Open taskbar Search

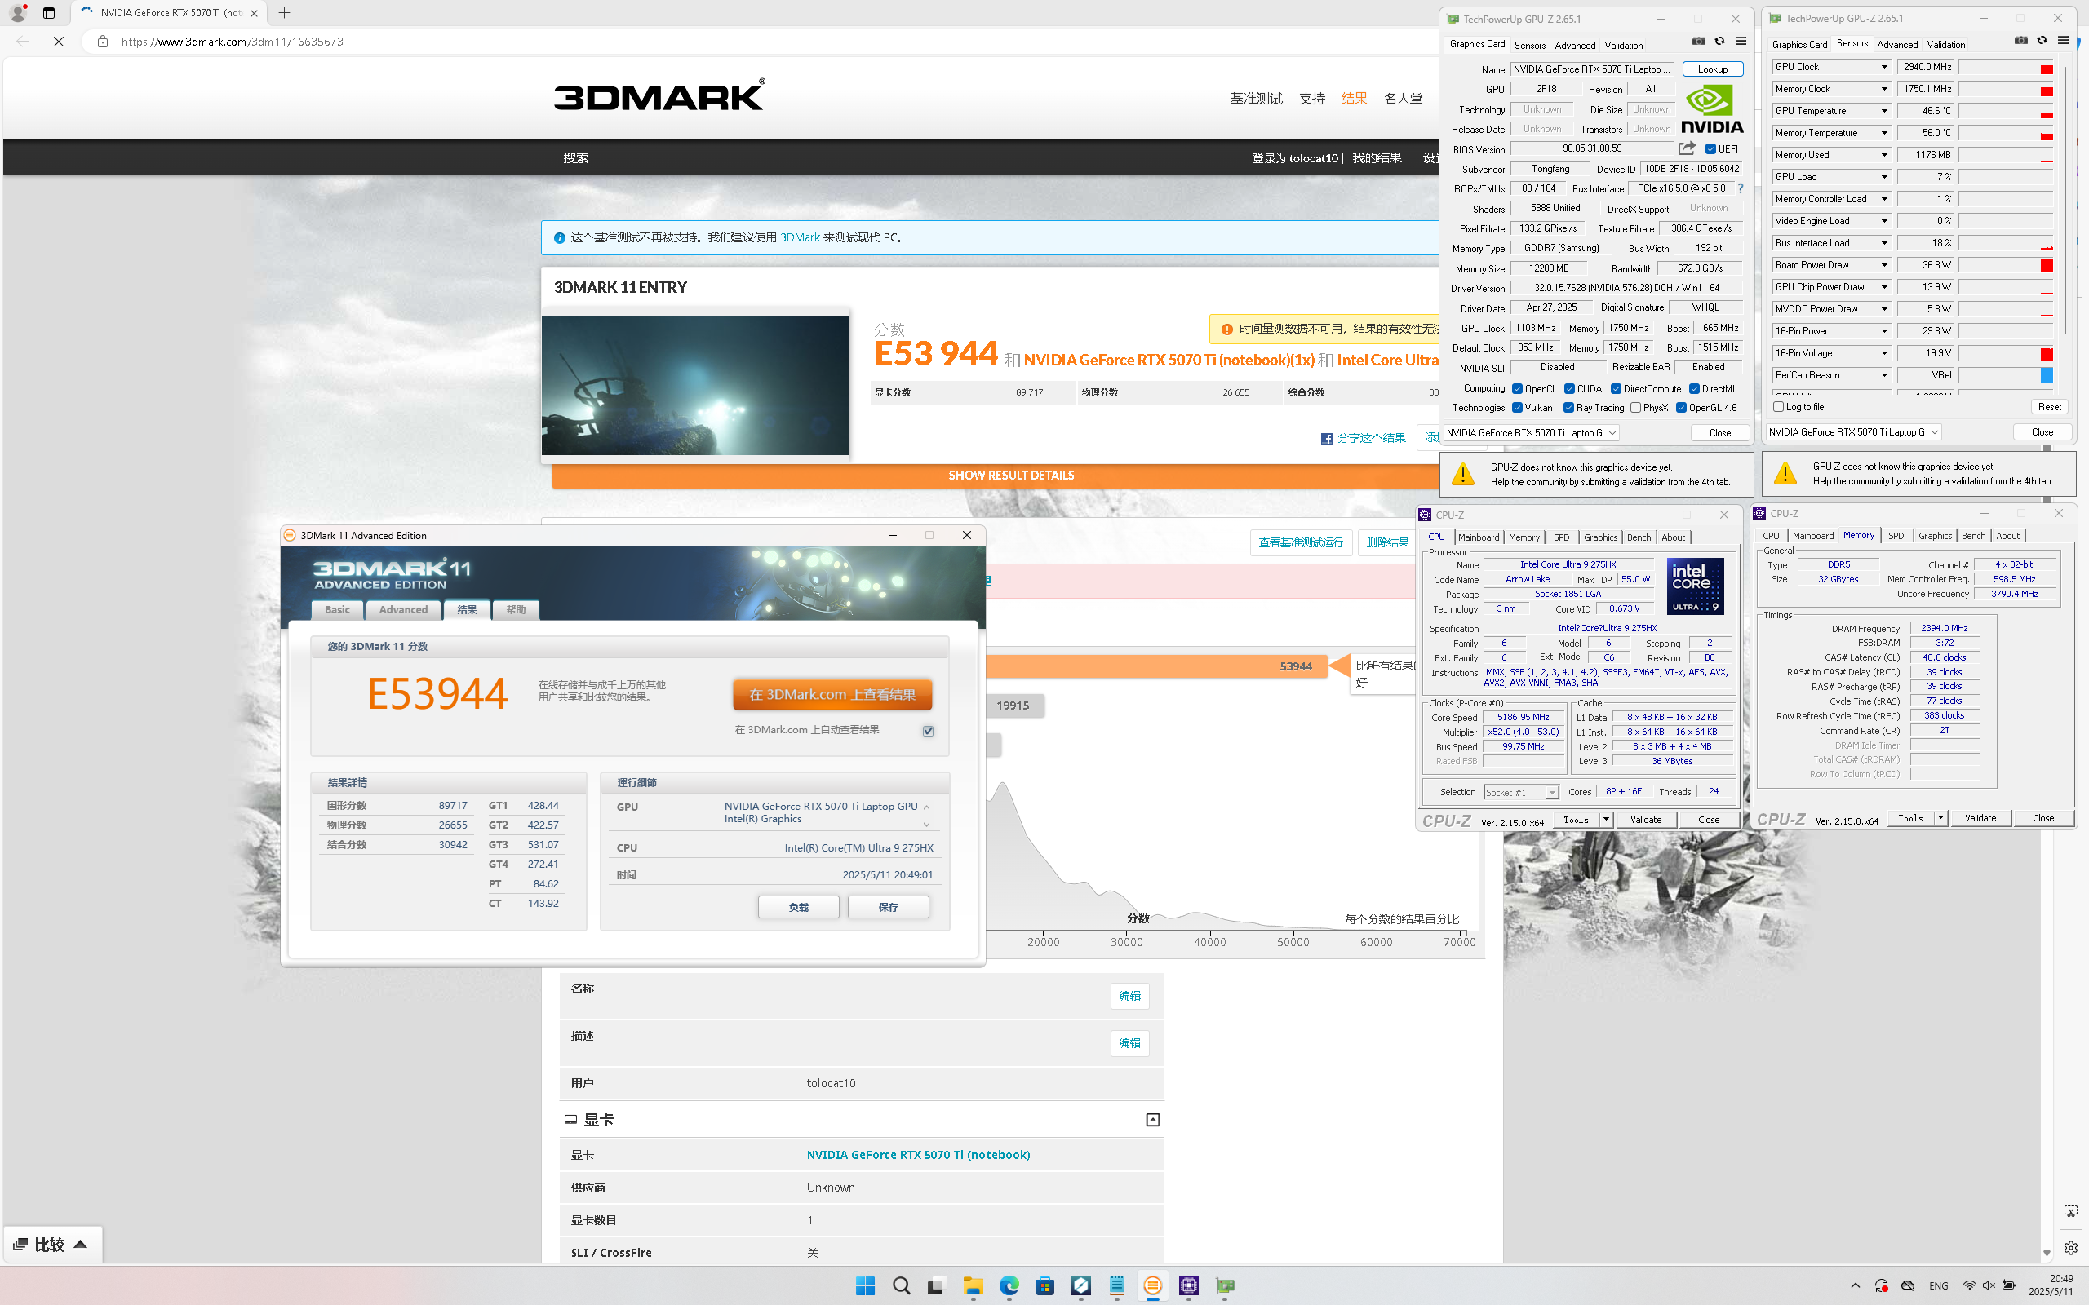[x=901, y=1286]
